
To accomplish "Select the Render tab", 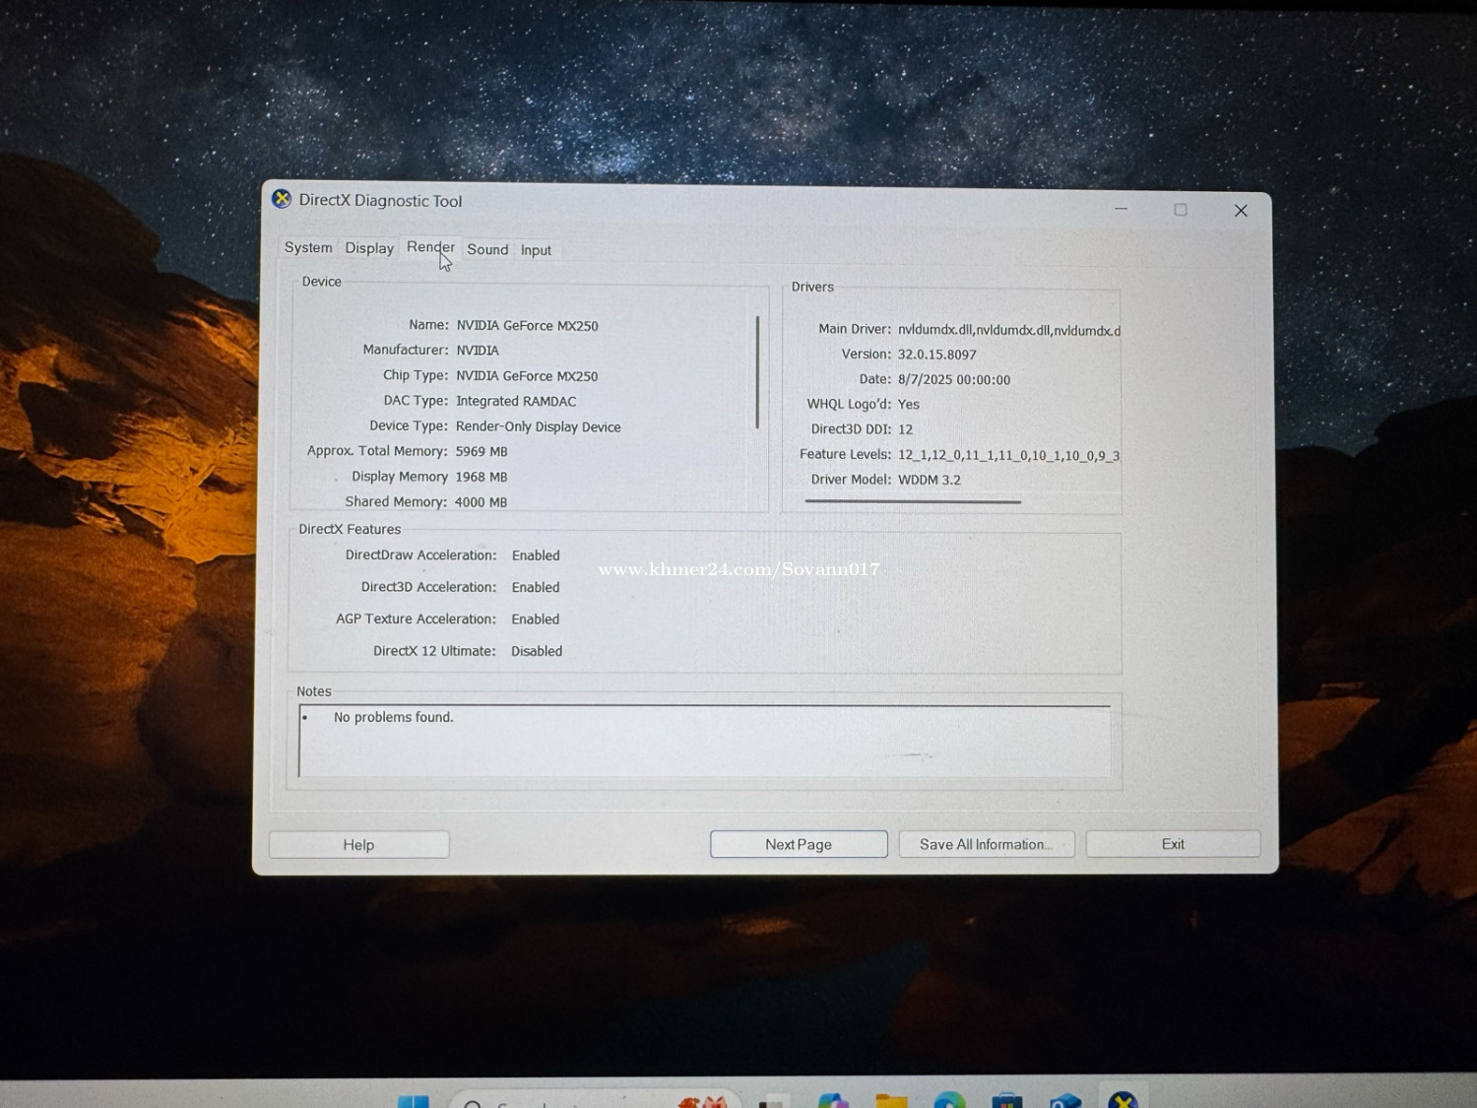I will click(430, 247).
